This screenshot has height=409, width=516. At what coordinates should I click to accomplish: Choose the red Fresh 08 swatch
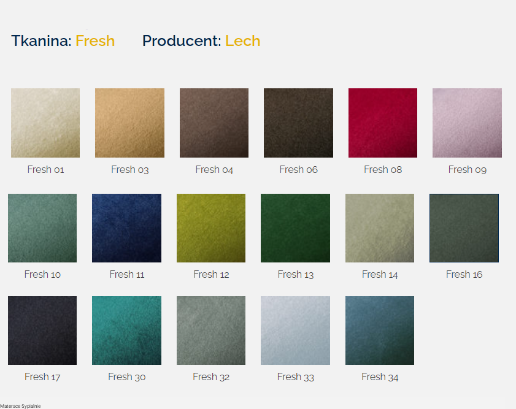click(383, 123)
